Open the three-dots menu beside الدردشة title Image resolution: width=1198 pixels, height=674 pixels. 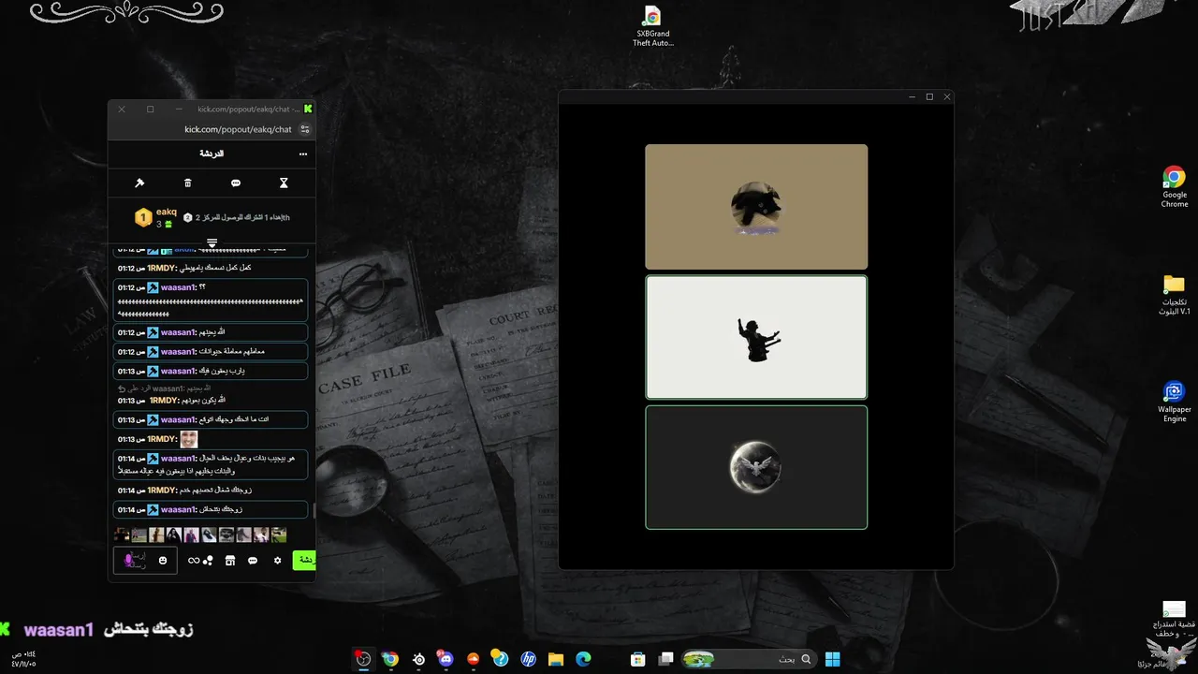click(x=302, y=154)
